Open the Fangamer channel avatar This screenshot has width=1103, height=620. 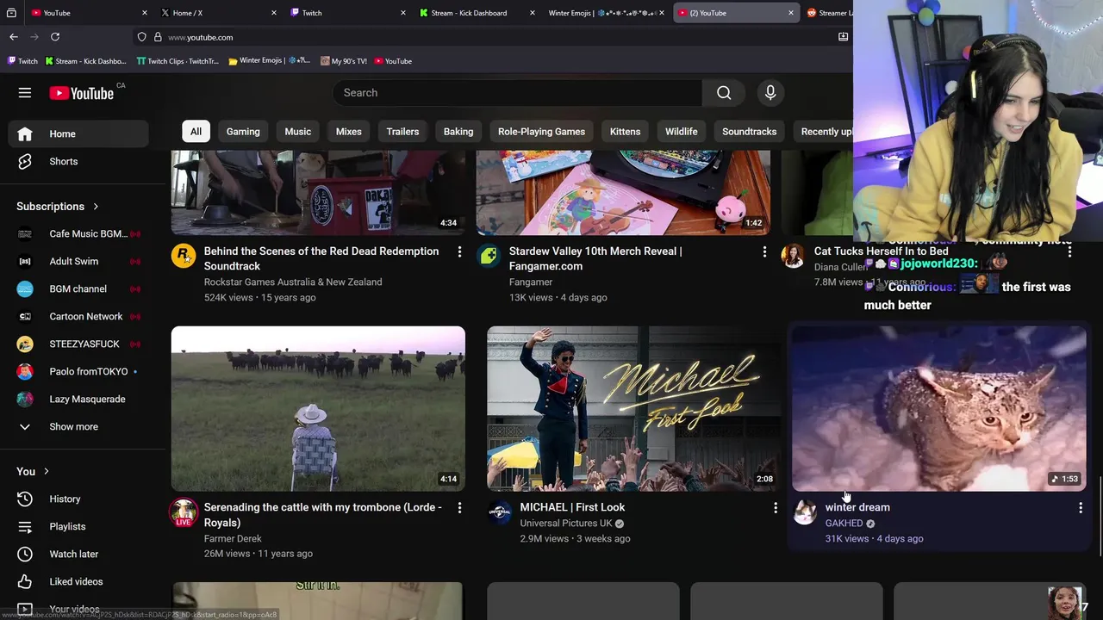click(489, 256)
